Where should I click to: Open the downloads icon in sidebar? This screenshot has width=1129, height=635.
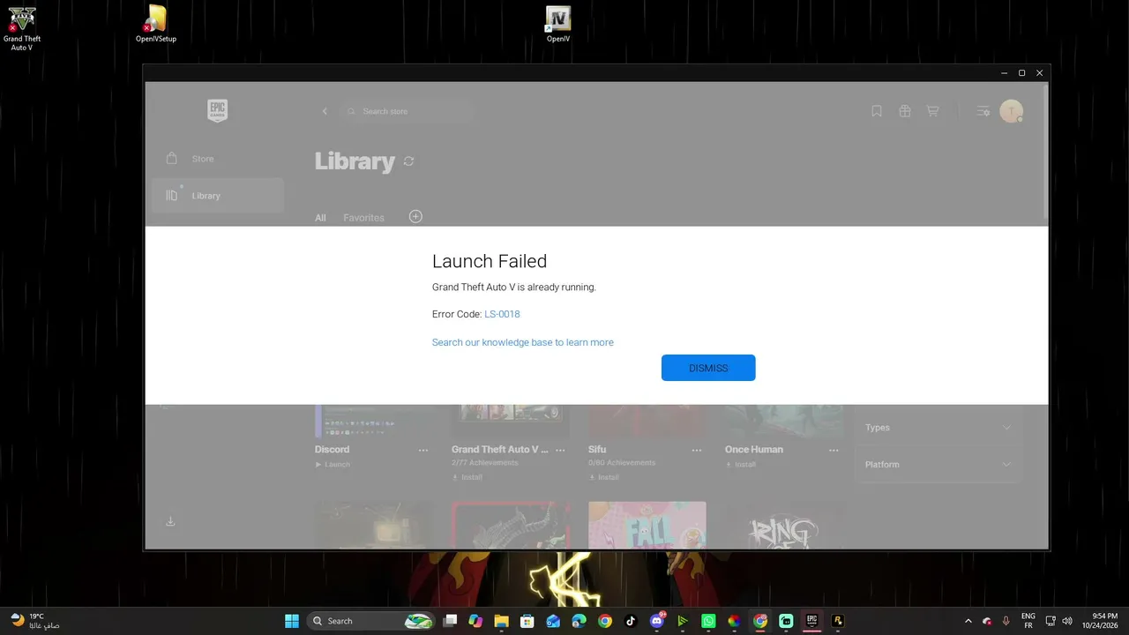[x=170, y=521]
